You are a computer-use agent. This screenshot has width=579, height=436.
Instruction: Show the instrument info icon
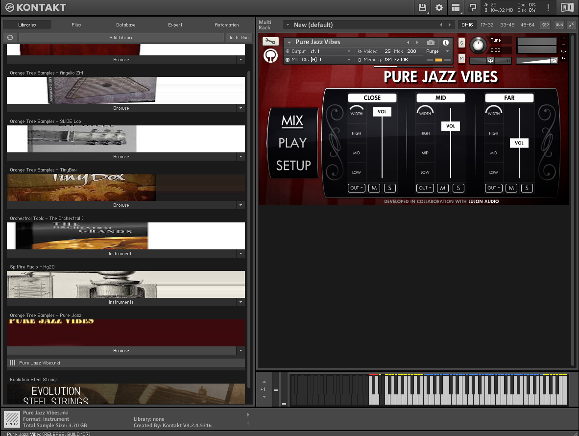pyautogui.click(x=446, y=43)
